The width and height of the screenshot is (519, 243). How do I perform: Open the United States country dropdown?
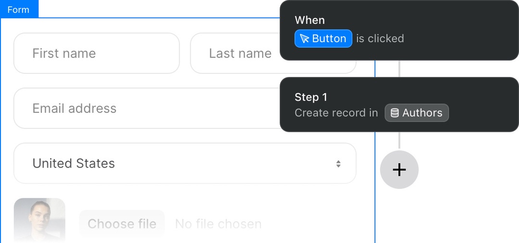coord(185,163)
